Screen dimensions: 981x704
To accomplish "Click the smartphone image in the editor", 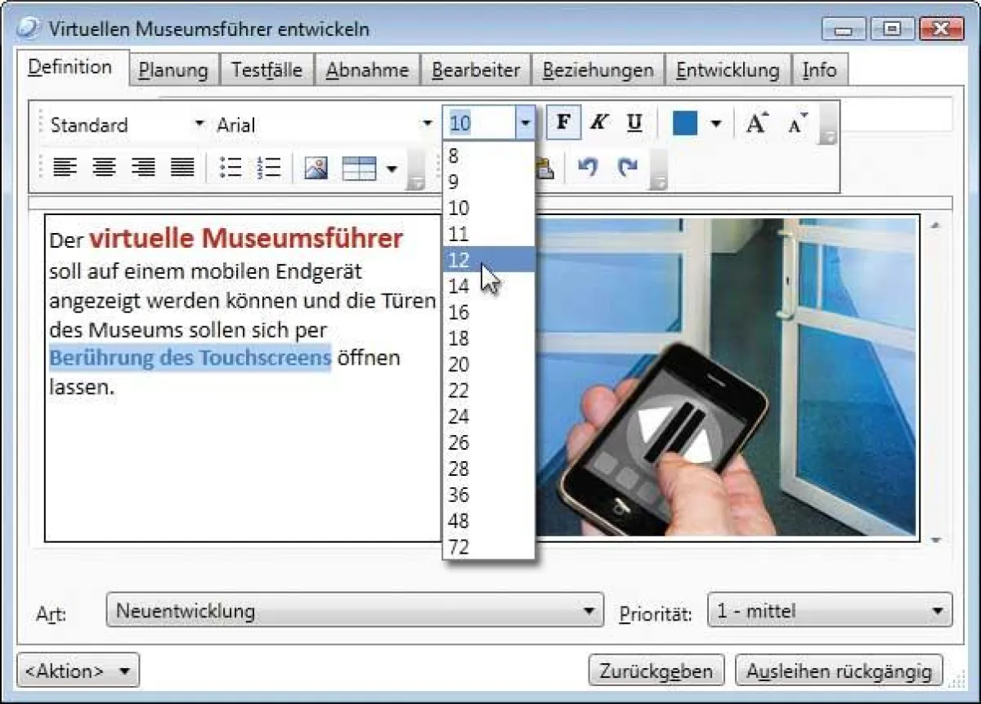I will pyautogui.click(x=728, y=376).
